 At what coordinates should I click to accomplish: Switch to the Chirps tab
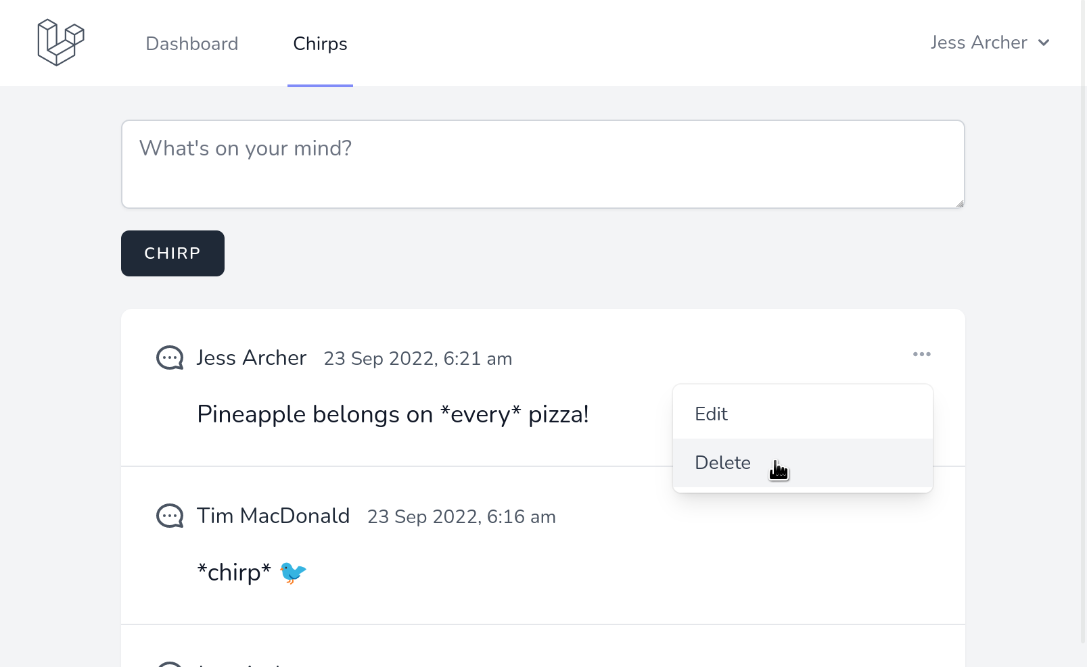[320, 44]
